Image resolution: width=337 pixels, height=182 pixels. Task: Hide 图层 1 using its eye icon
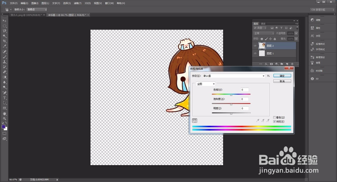click(x=255, y=53)
